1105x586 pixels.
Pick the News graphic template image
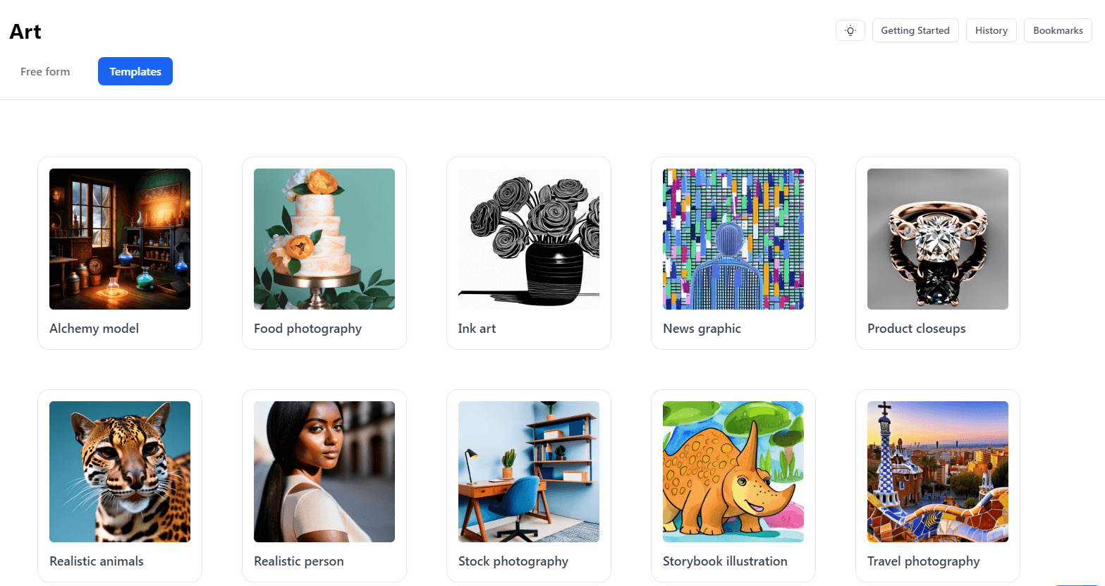pyautogui.click(x=733, y=239)
